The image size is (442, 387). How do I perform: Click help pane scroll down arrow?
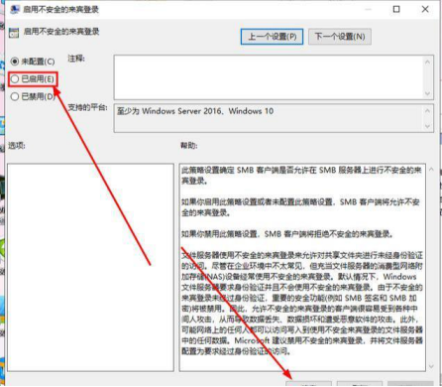pyautogui.click(x=431, y=366)
